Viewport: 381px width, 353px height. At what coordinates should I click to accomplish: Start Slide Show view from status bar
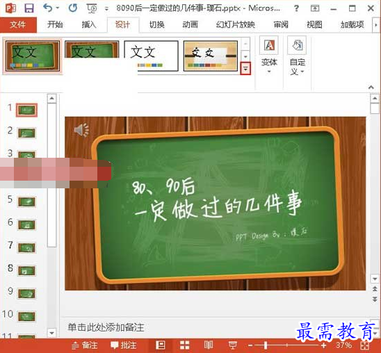232,345
